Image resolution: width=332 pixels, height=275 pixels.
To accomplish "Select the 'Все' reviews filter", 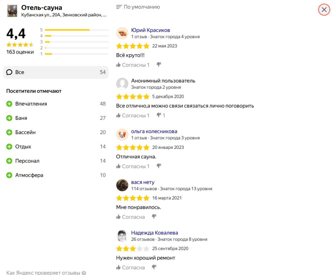I will (56, 72).
